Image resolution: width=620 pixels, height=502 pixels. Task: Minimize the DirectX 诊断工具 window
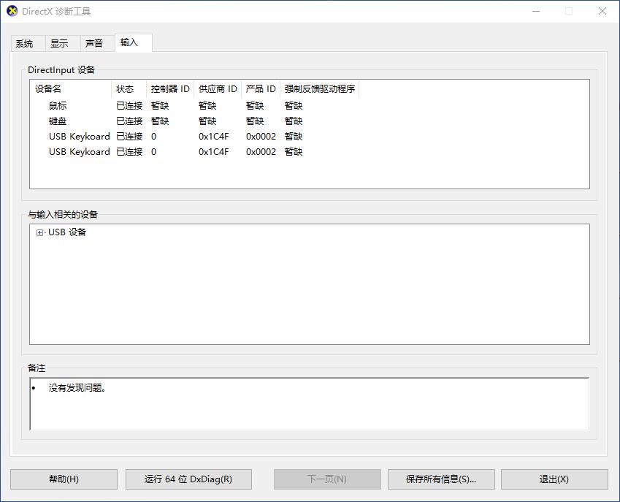[x=536, y=11]
